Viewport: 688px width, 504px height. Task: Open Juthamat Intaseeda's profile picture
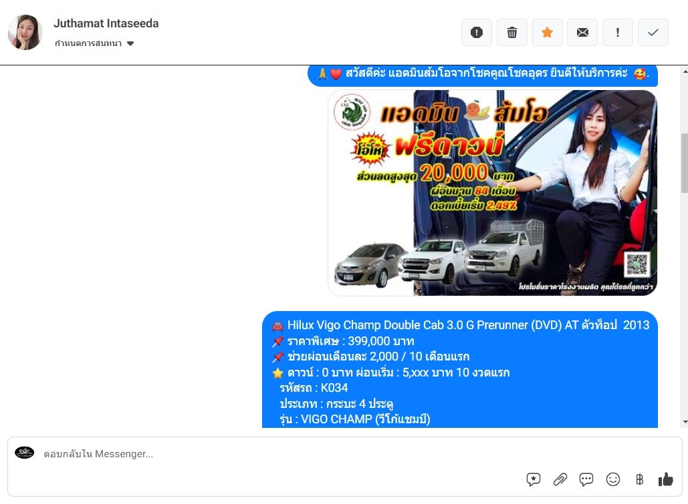tap(25, 33)
